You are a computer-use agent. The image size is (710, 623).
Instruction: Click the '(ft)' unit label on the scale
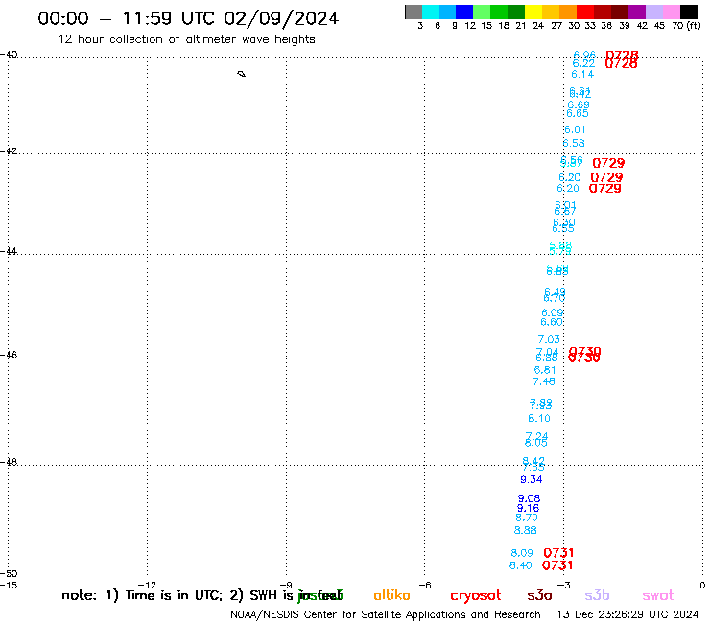coord(694,25)
